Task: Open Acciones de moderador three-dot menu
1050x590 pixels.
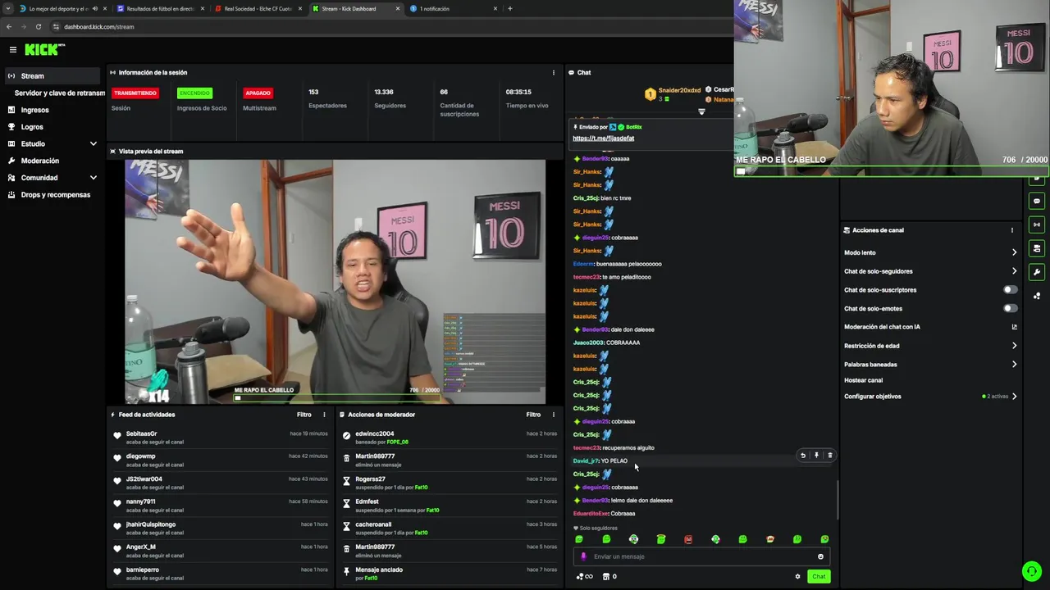Action: pyautogui.click(x=553, y=415)
